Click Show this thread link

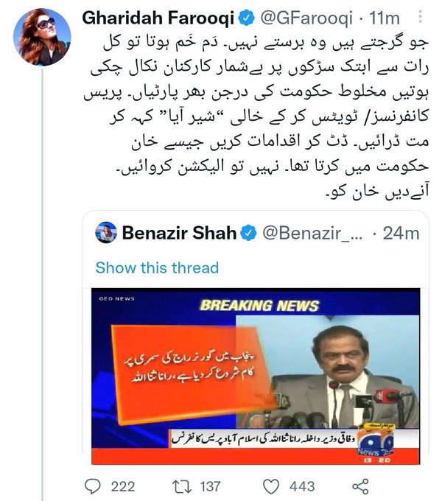[x=157, y=267]
